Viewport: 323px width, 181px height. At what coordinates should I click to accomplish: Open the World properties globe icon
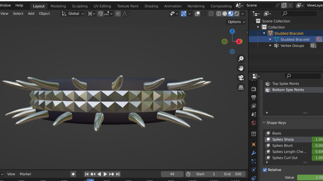point(254,123)
